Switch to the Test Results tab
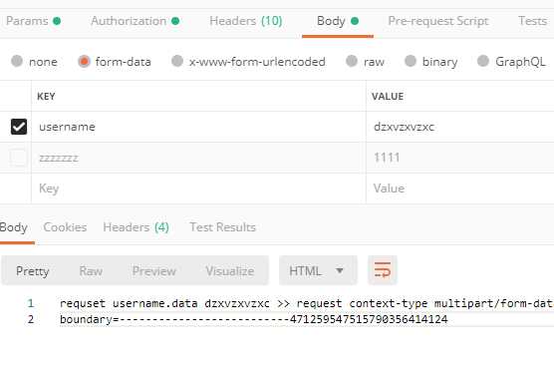This screenshot has width=554, height=381. (222, 227)
